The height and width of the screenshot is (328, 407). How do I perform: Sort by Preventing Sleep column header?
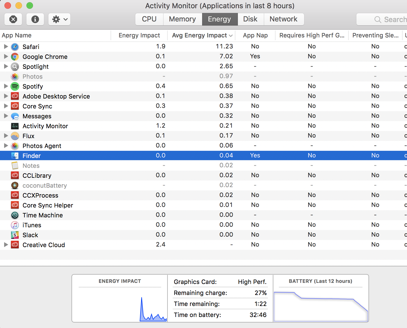(x=375, y=35)
